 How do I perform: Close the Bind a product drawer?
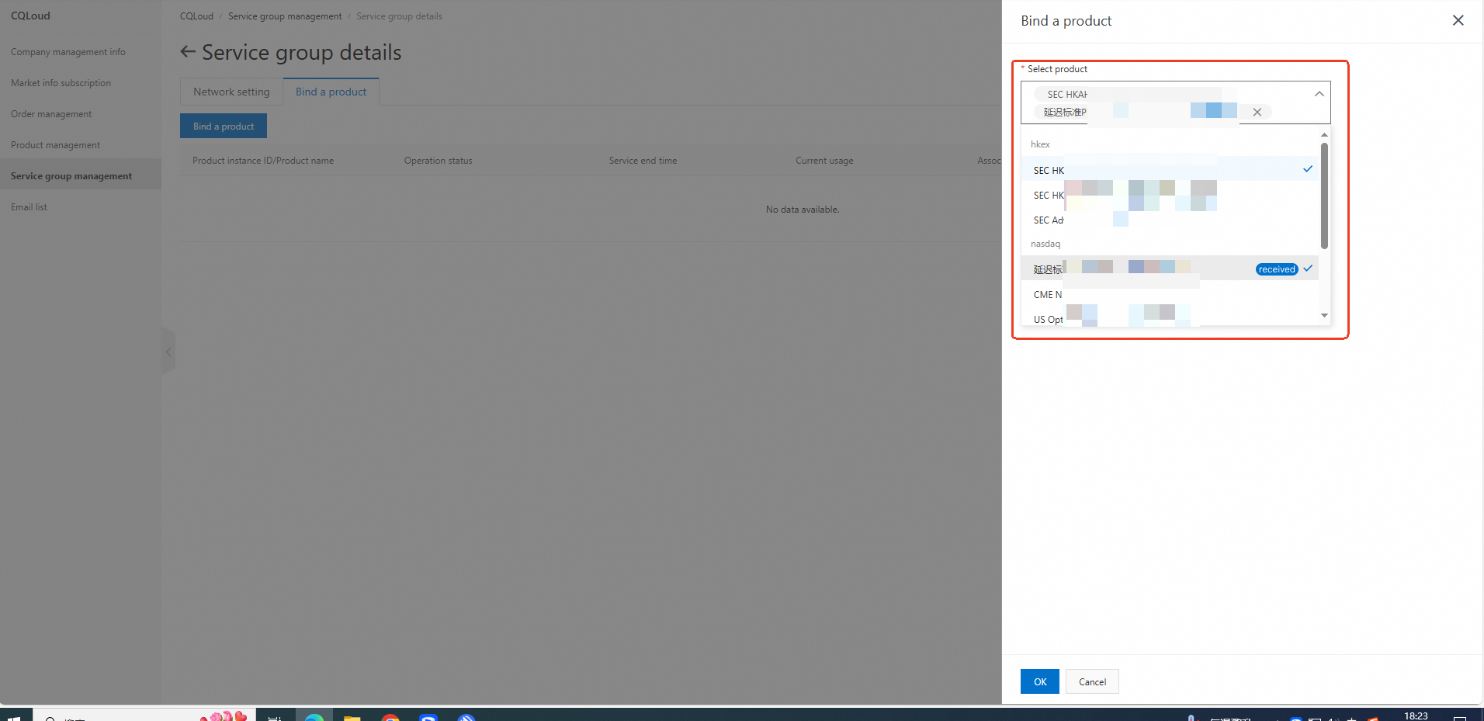(x=1458, y=21)
